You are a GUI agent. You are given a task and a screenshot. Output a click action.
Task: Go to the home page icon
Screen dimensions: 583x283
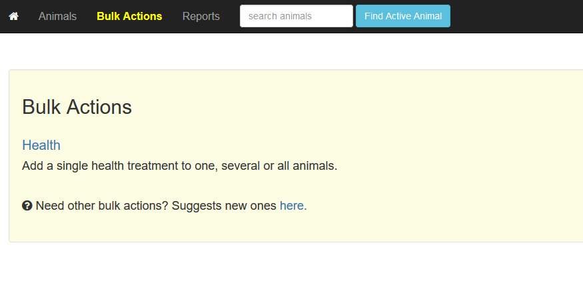(14, 17)
